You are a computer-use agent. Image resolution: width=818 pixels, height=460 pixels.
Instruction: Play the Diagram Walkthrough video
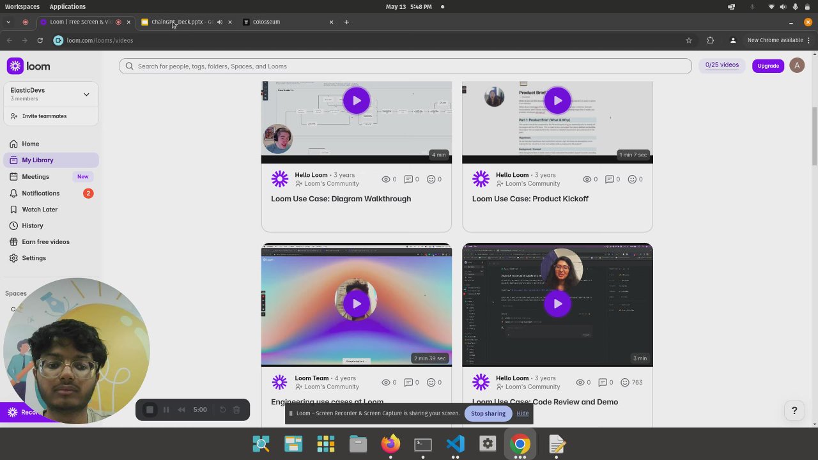point(356,100)
